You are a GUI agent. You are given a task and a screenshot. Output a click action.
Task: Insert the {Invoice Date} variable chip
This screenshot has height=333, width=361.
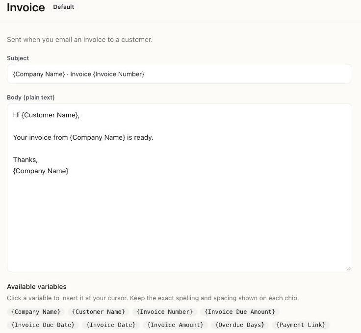pyautogui.click(x=111, y=325)
